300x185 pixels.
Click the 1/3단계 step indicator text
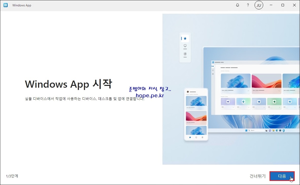12,176
